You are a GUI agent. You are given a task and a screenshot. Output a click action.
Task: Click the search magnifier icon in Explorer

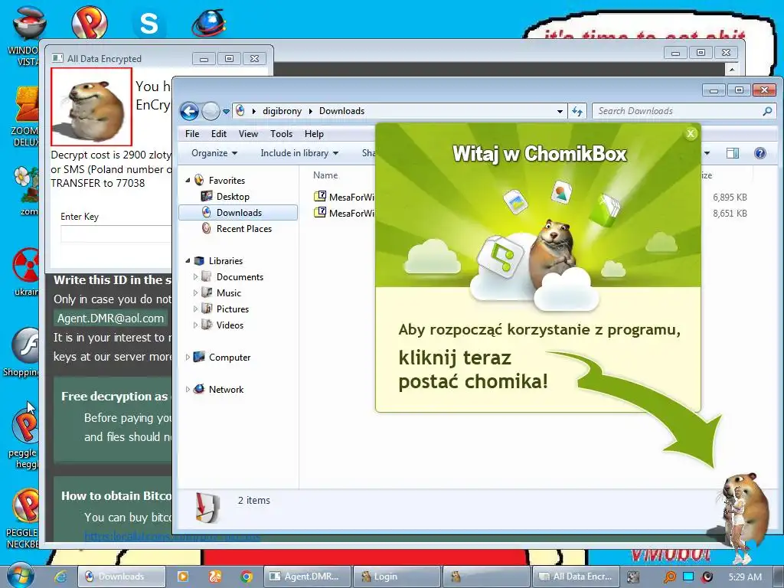coord(767,111)
